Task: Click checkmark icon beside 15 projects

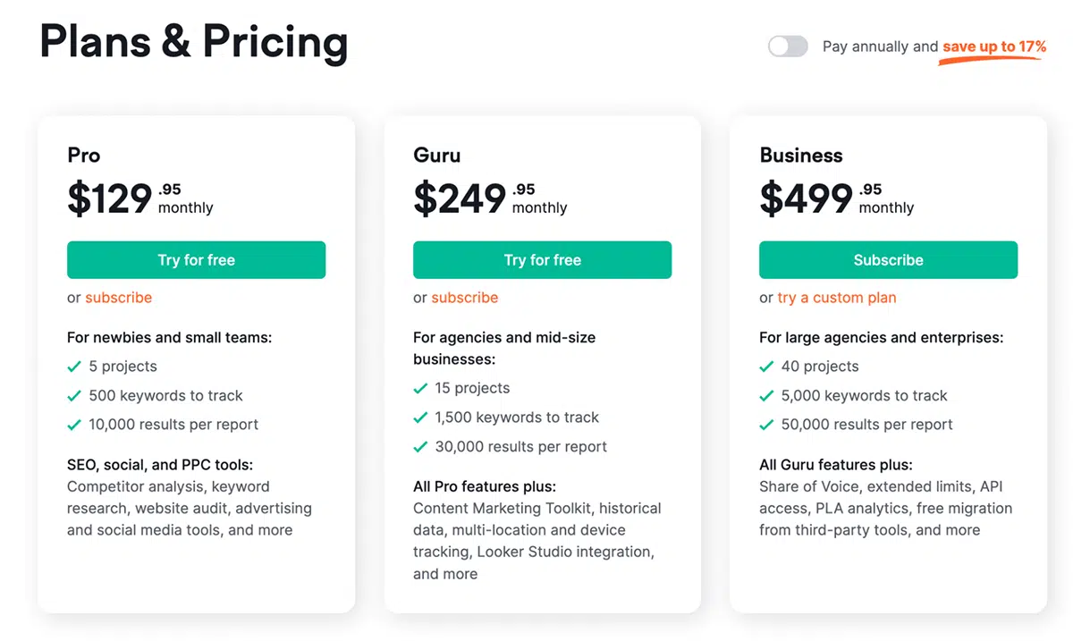Action: click(420, 389)
